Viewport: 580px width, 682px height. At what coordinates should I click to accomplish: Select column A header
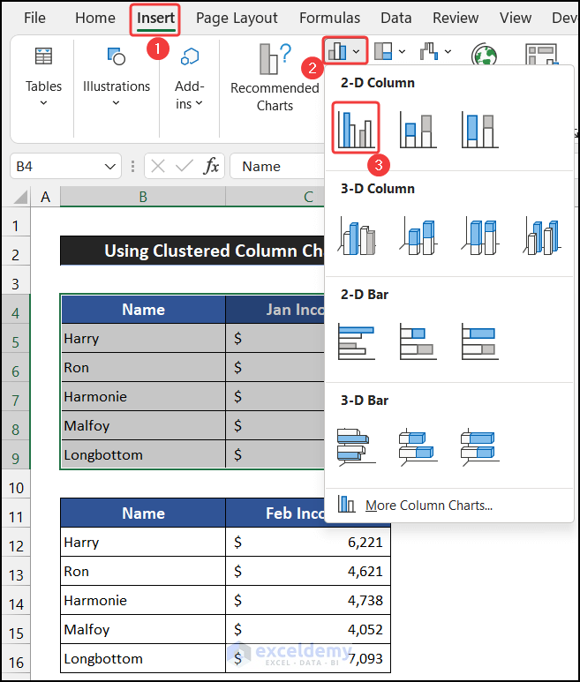(45, 197)
